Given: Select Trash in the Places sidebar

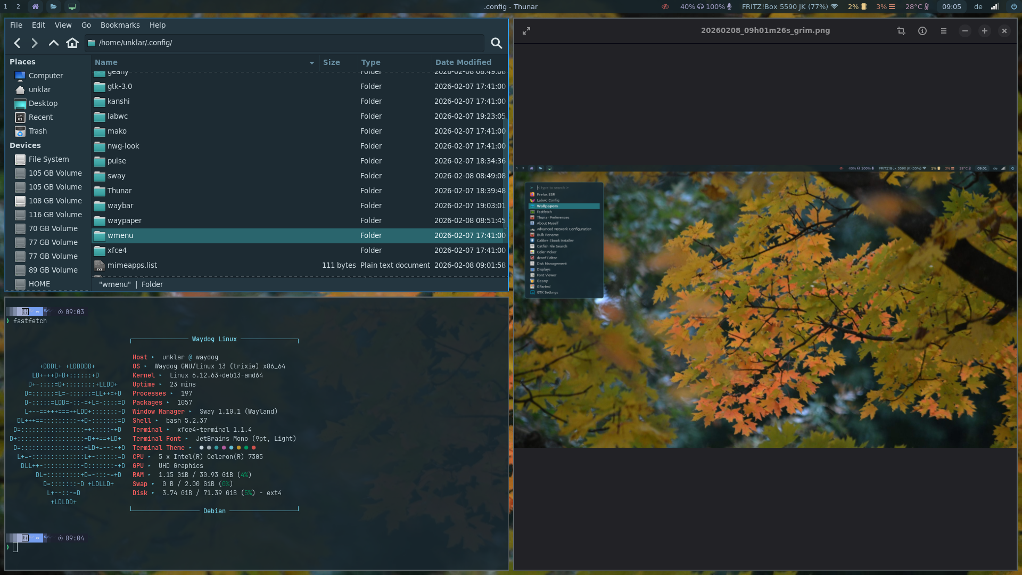Looking at the screenshot, I should (x=37, y=131).
